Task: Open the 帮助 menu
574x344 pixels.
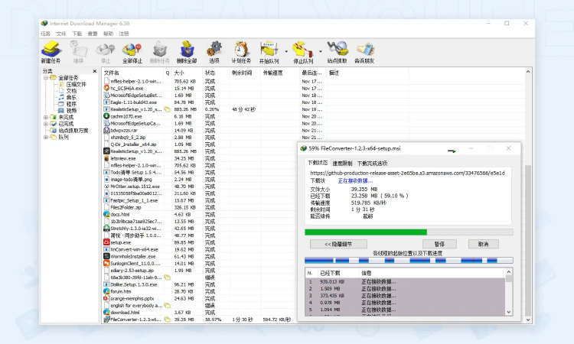Action: click(109, 34)
